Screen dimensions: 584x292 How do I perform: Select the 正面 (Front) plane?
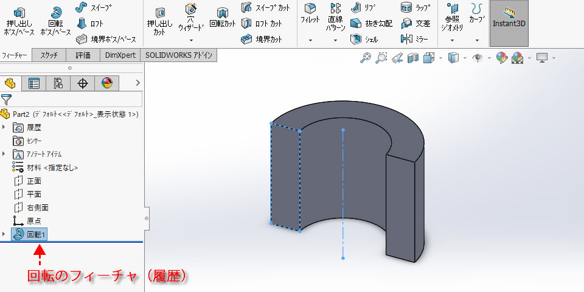[27, 181]
